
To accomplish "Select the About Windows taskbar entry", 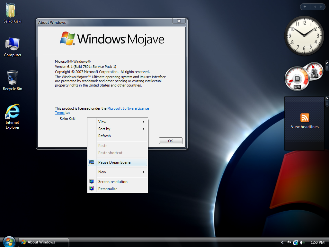I will tap(43, 242).
